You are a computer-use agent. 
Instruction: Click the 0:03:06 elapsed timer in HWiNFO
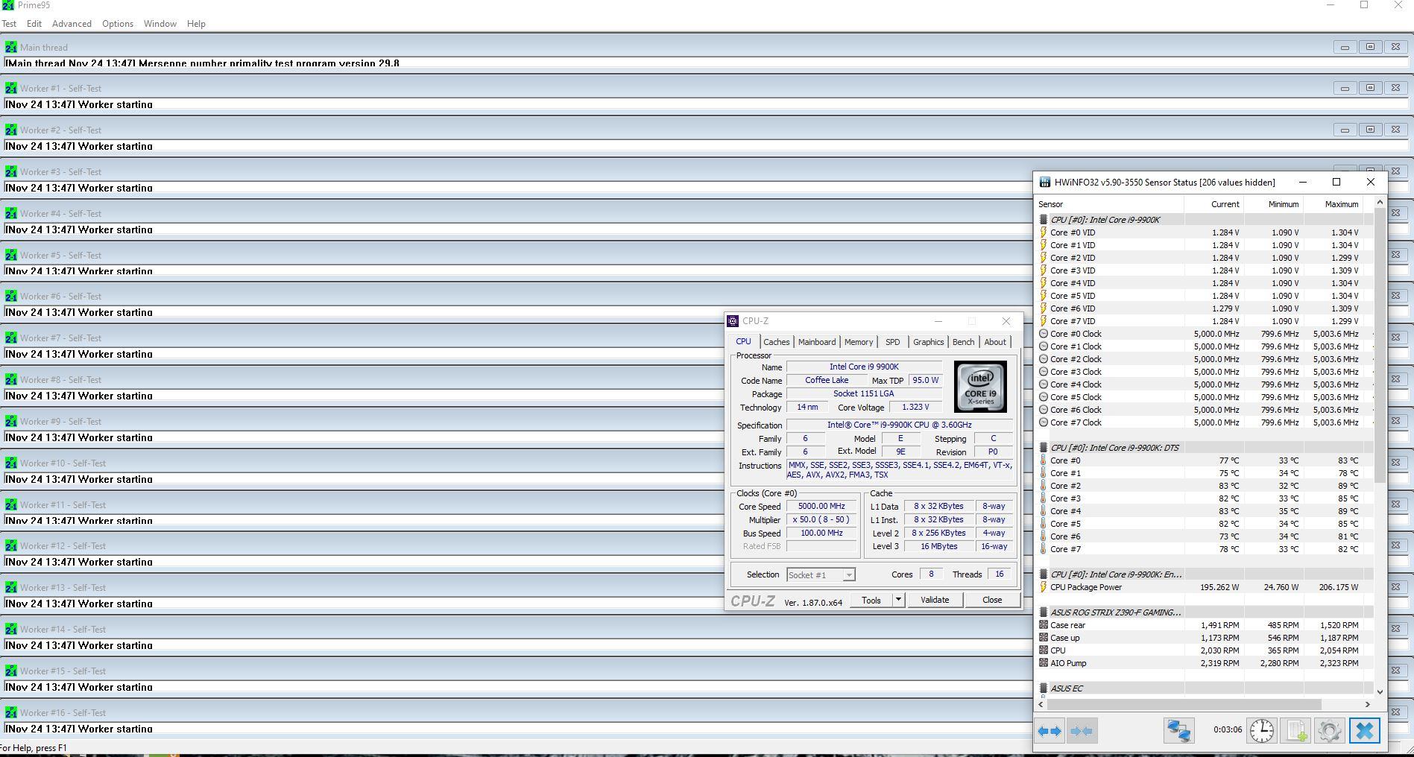[x=1227, y=730]
